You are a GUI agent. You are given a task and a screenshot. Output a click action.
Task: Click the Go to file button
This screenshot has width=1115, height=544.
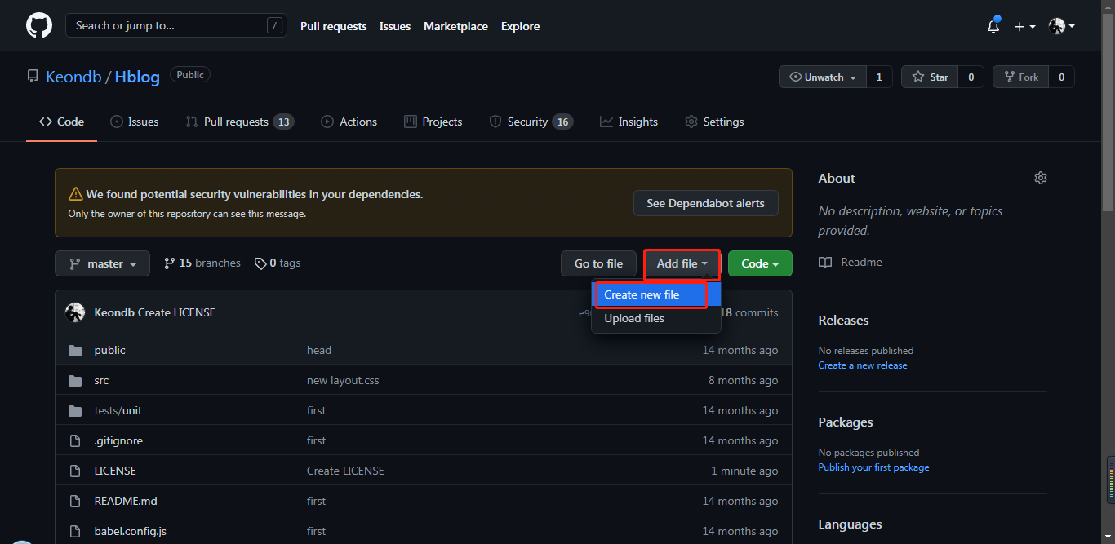[598, 263]
